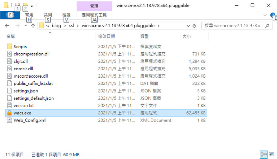This screenshot has height=159, width=277.
Task: Open the Scripts folder icon
Action: point(9,47)
